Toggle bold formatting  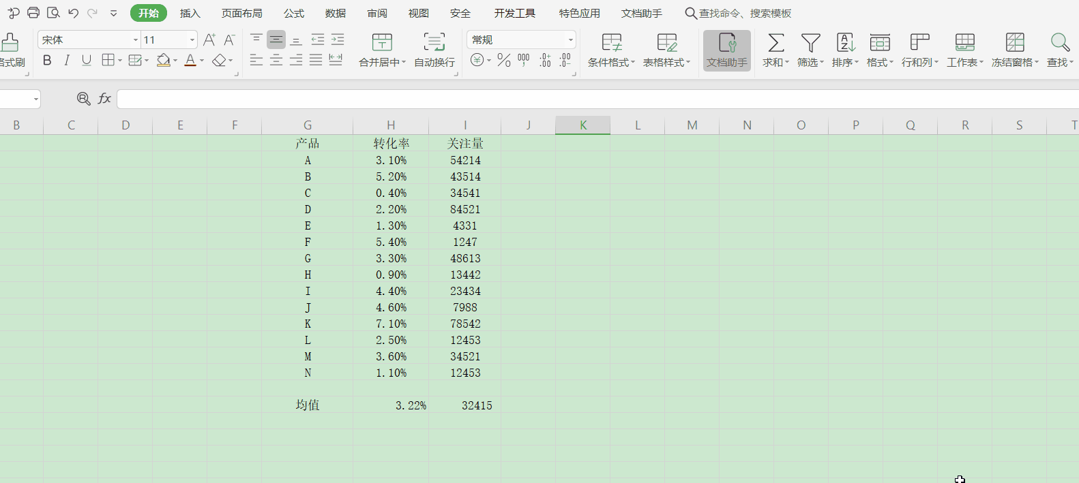point(47,61)
